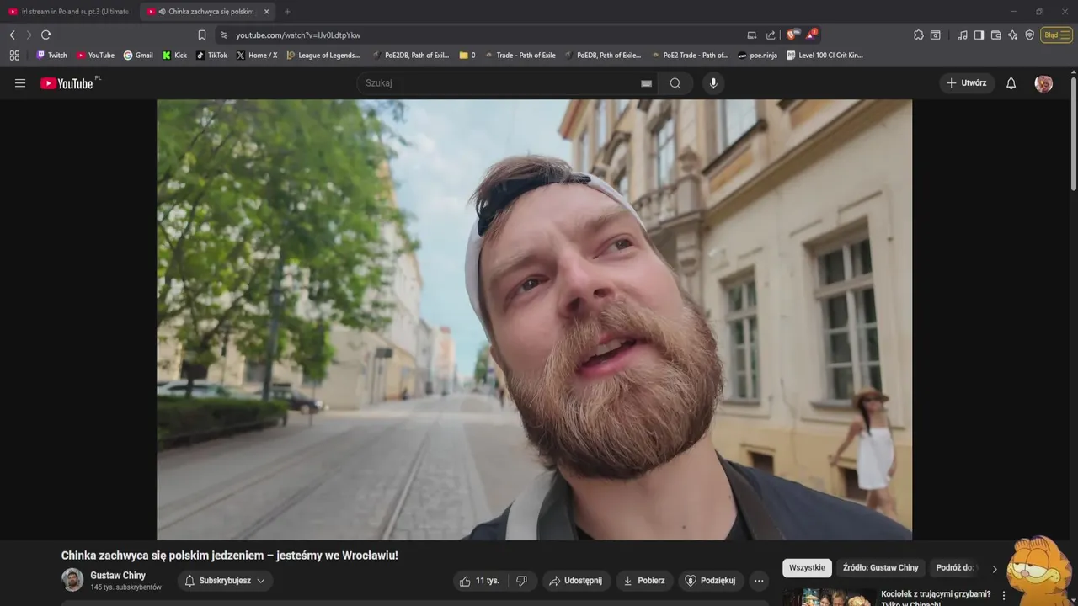Open the Twitch bookmark
1078x606 pixels.
click(51, 56)
